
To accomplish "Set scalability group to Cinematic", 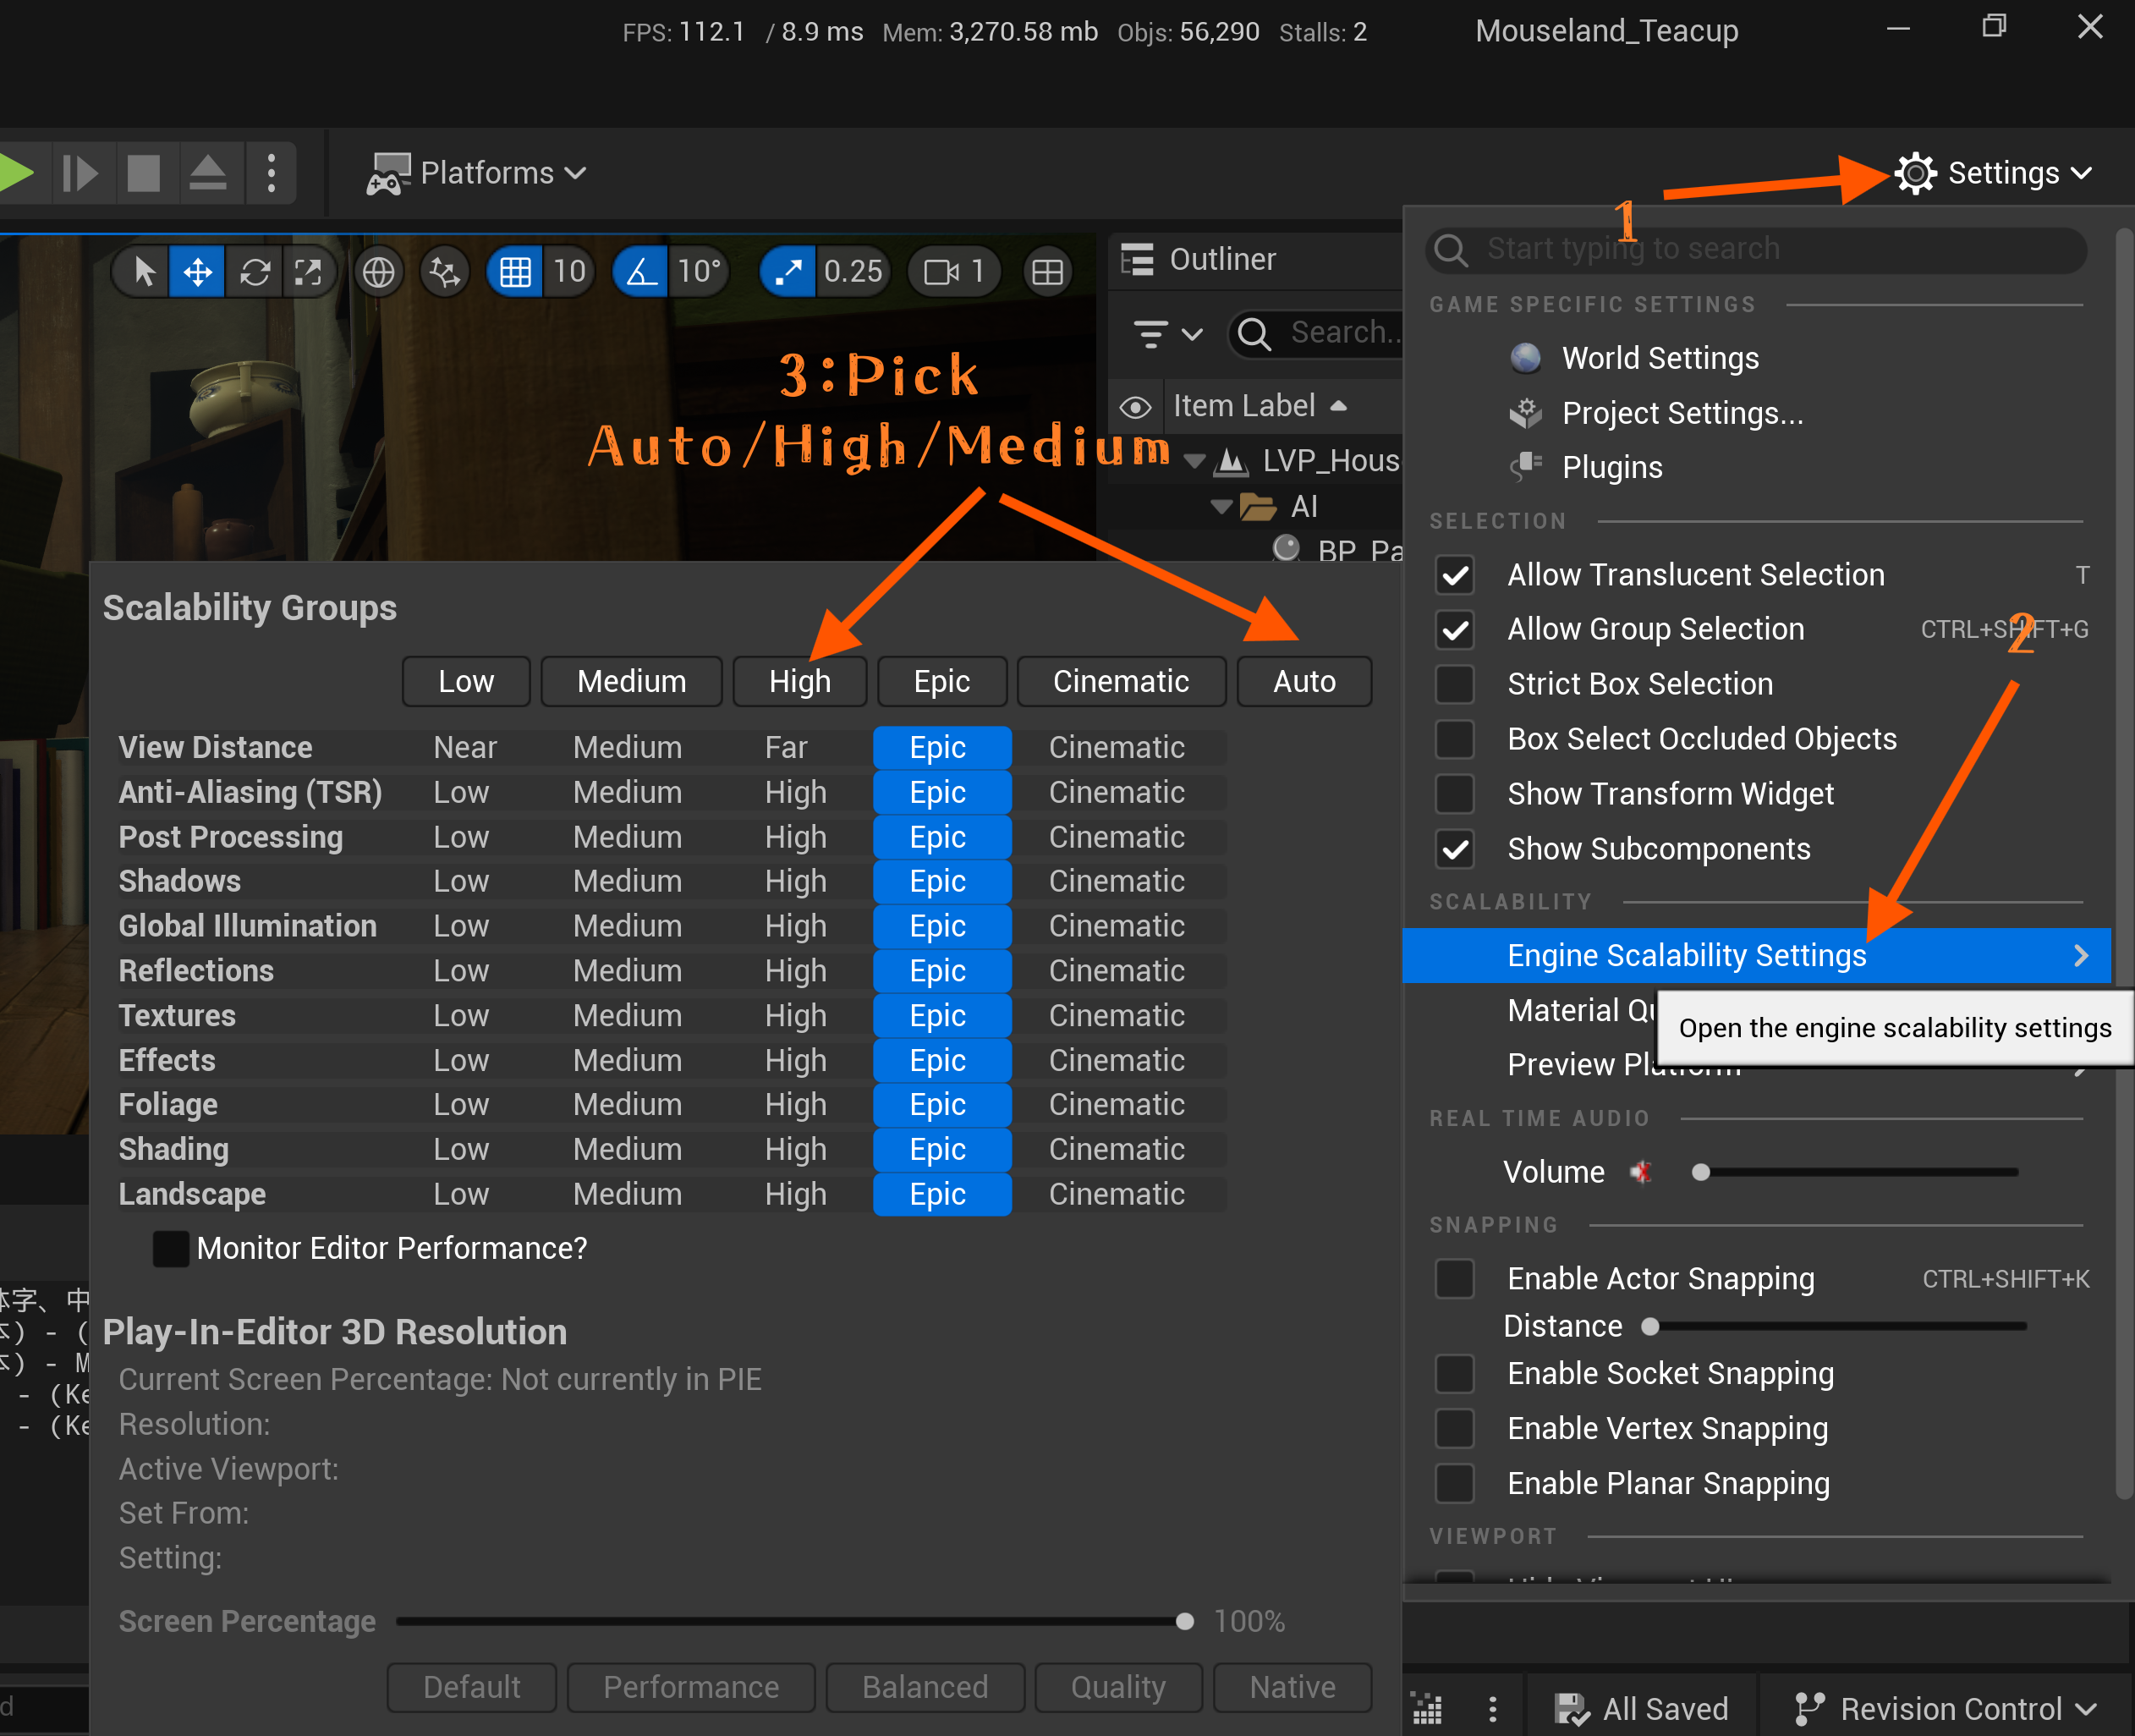I will (x=1121, y=682).
